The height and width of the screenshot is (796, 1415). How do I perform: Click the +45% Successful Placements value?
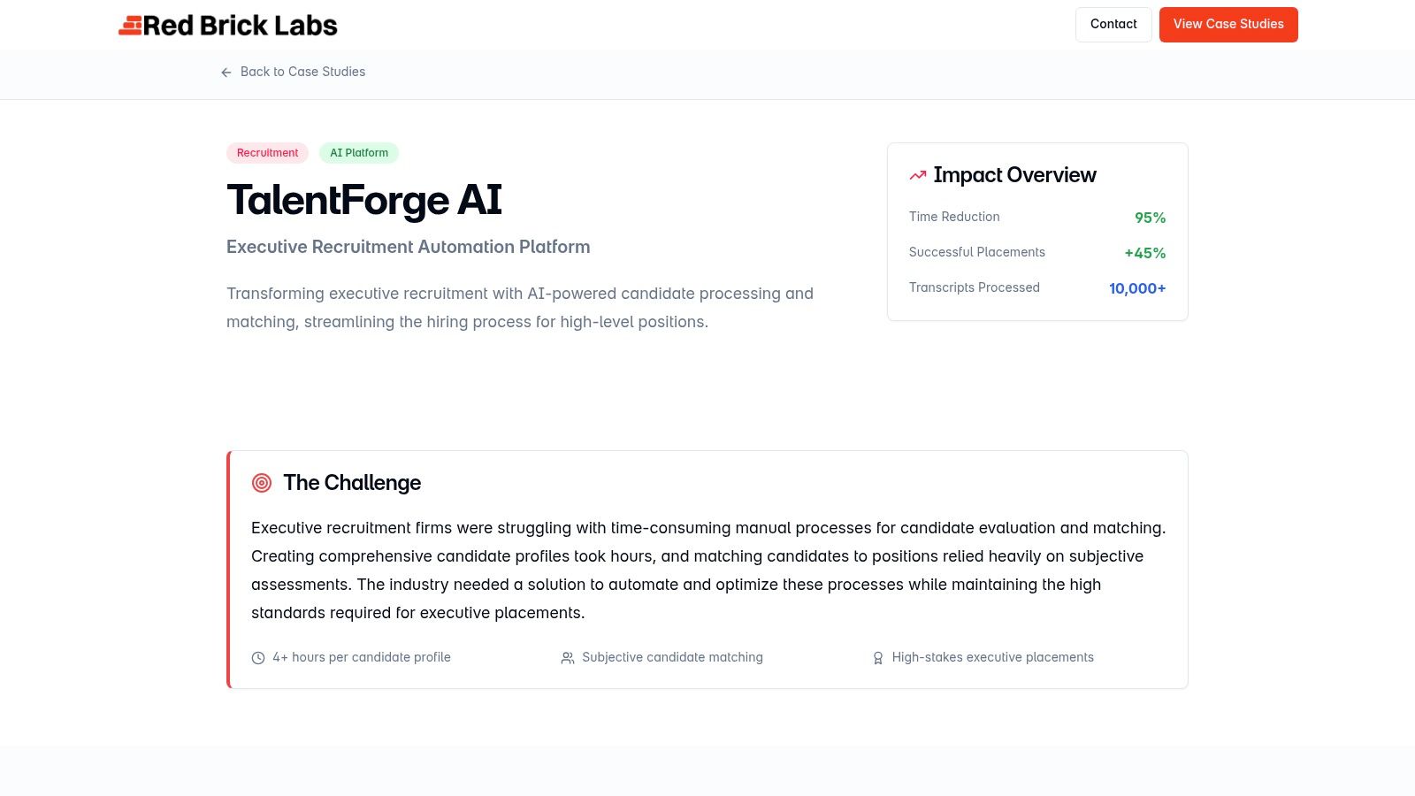[x=1144, y=252]
